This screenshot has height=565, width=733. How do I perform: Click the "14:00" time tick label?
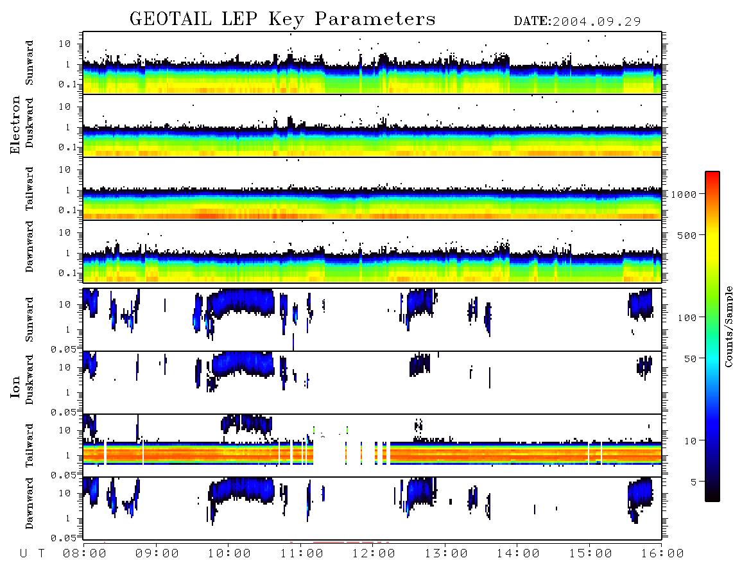point(518,553)
